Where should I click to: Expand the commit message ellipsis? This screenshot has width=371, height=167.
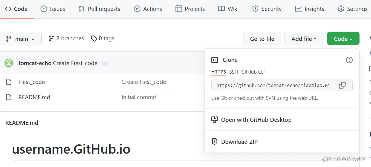coord(105,64)
